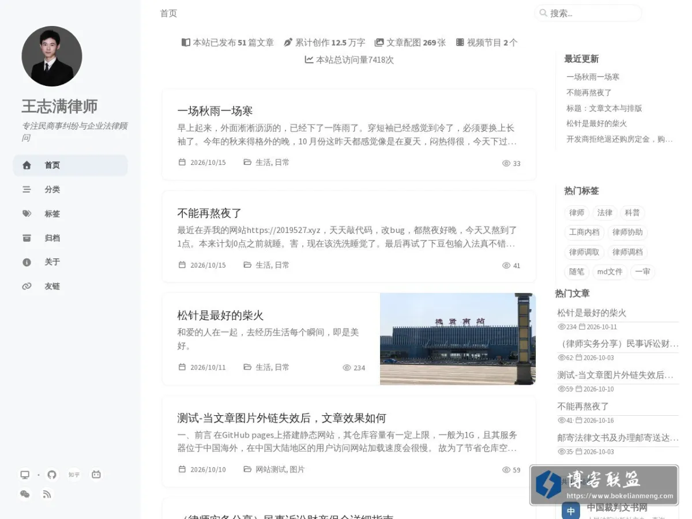Click the book icon beside 本站已发布
692x519 pixels.
[186, 42]
